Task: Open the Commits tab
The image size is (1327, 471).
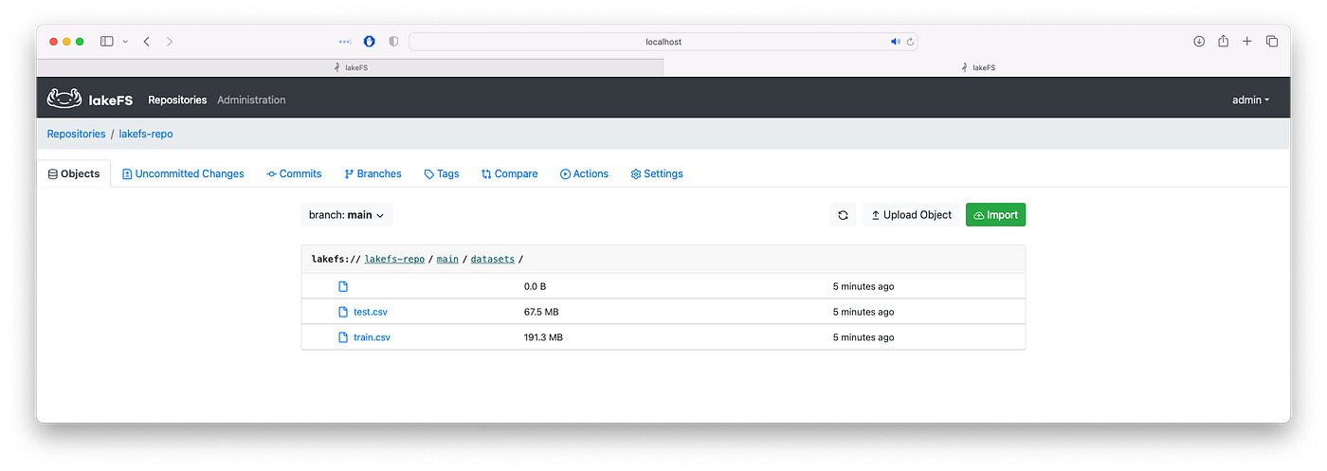Action: click(x=294, y=173)
